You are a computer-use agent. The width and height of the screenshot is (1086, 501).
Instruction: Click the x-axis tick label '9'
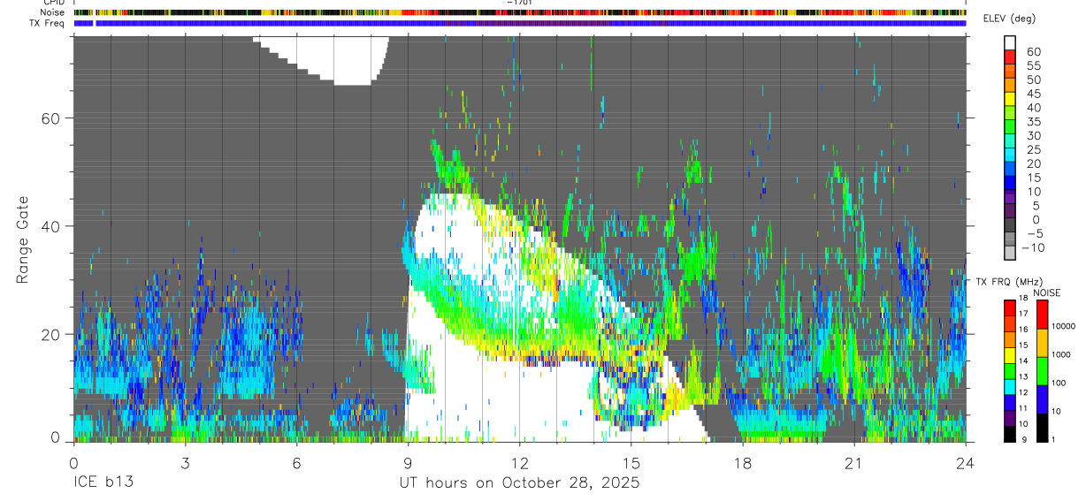pyautogui.click(x=408, y=463)
